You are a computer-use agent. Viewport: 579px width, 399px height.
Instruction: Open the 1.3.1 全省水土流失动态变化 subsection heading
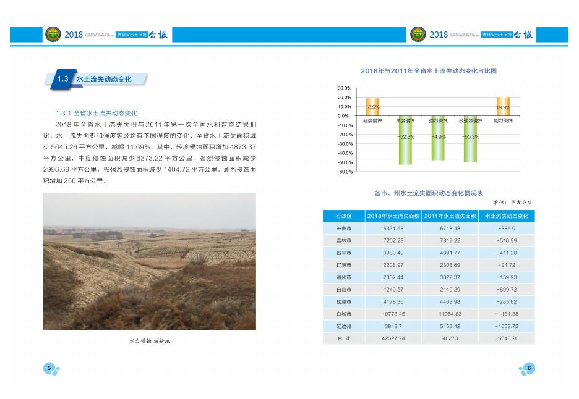(96, 114)
